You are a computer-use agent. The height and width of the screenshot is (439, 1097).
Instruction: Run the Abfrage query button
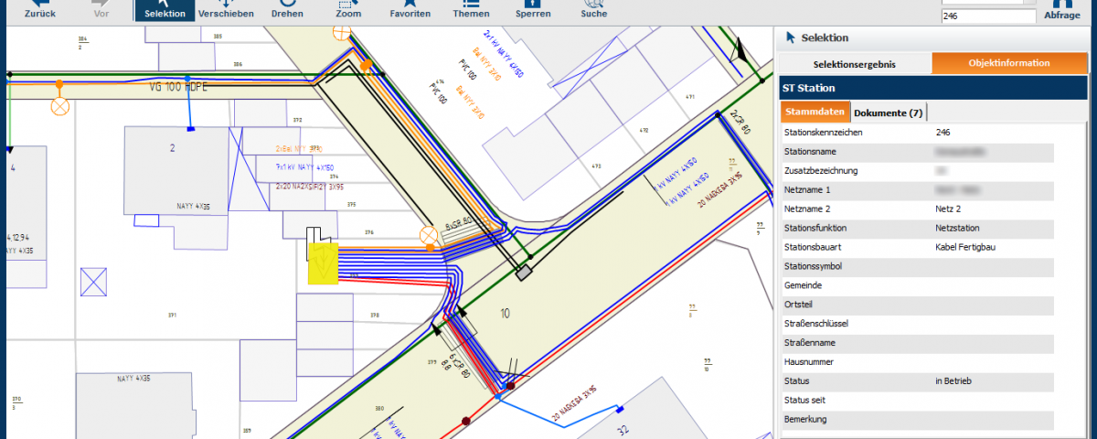tap(1062, 11)
